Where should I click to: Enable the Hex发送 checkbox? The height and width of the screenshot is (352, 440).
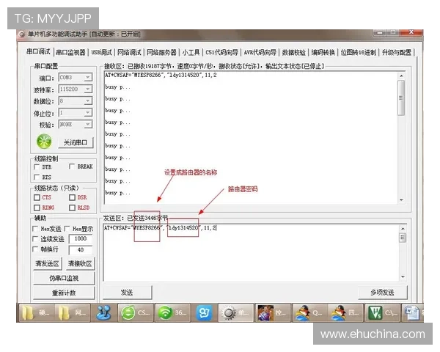pyautogui.click(x=35, y=229)
